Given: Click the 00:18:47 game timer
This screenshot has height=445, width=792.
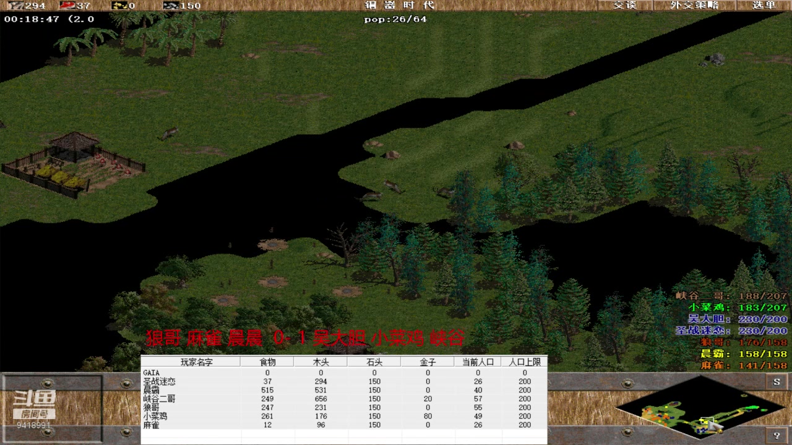Looking at the screenshot, I should 32,19.
